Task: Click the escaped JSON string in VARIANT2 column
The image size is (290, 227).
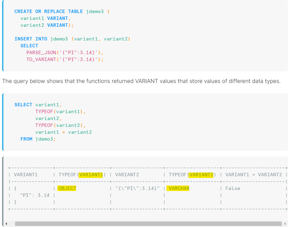Action: click(137, 188)
